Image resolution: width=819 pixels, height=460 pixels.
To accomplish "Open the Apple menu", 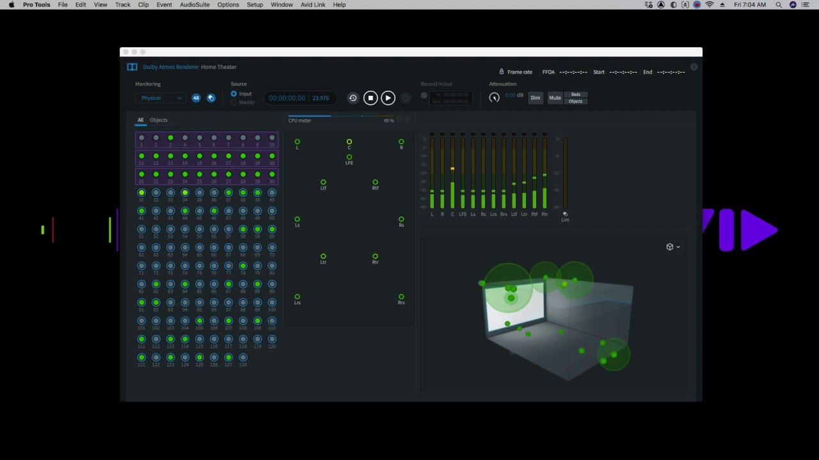I will [11, 4].
